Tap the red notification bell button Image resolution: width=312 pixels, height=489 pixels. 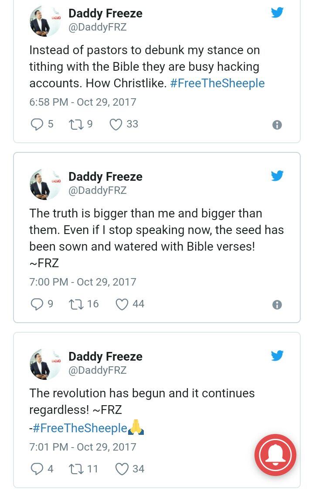(x=275, y=455)
